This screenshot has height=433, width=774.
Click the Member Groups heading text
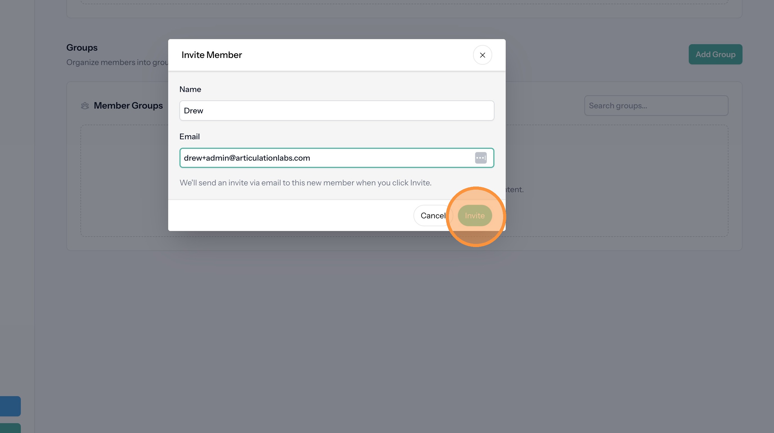[128, 106]
